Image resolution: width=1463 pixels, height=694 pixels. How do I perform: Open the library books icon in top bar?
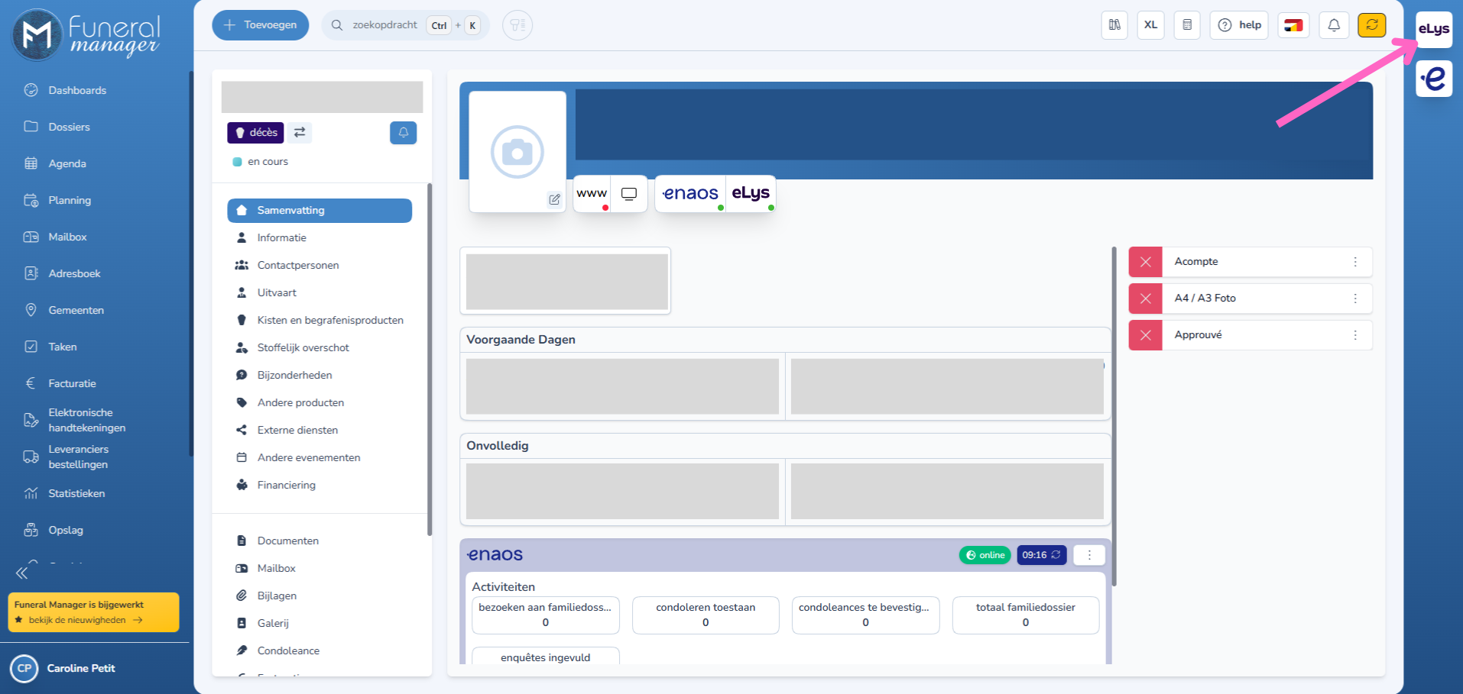pos(1114,25)
